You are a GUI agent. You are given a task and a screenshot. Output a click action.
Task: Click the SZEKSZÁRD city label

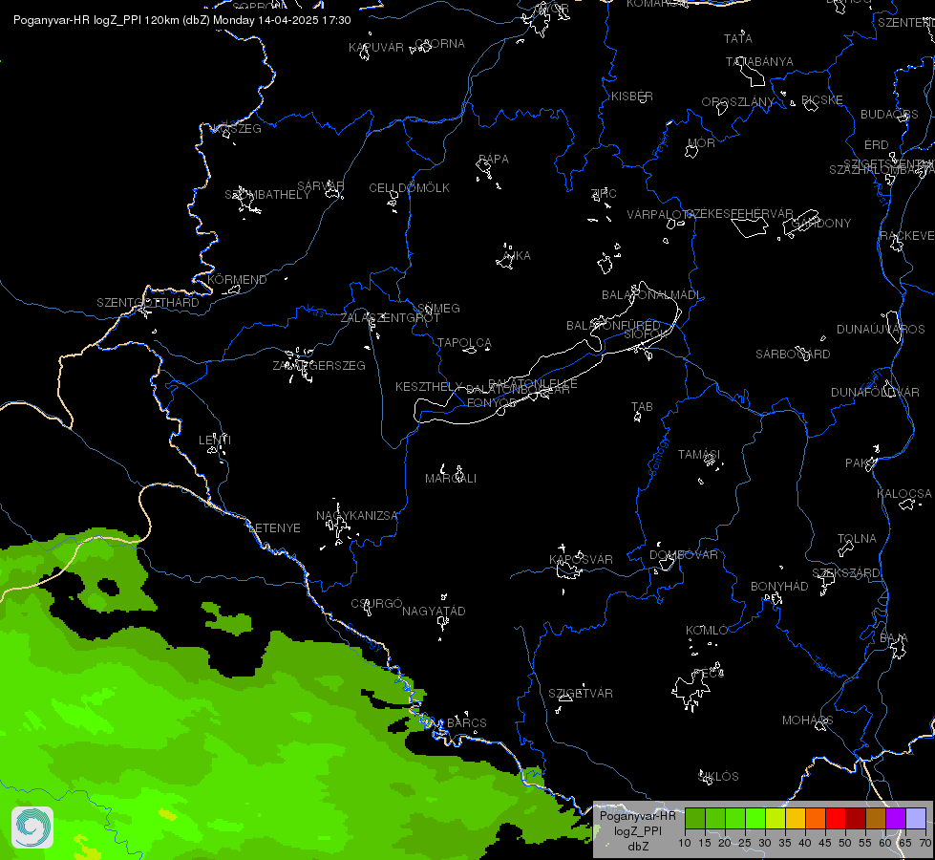846,573
